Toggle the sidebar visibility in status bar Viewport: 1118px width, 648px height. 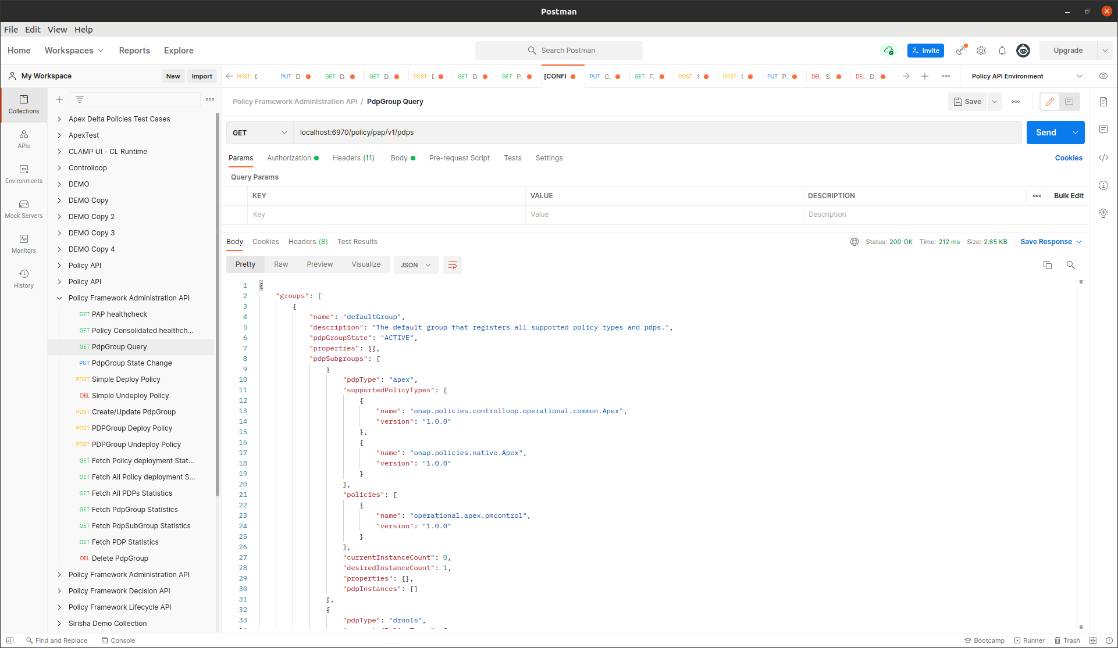[10, 640]
